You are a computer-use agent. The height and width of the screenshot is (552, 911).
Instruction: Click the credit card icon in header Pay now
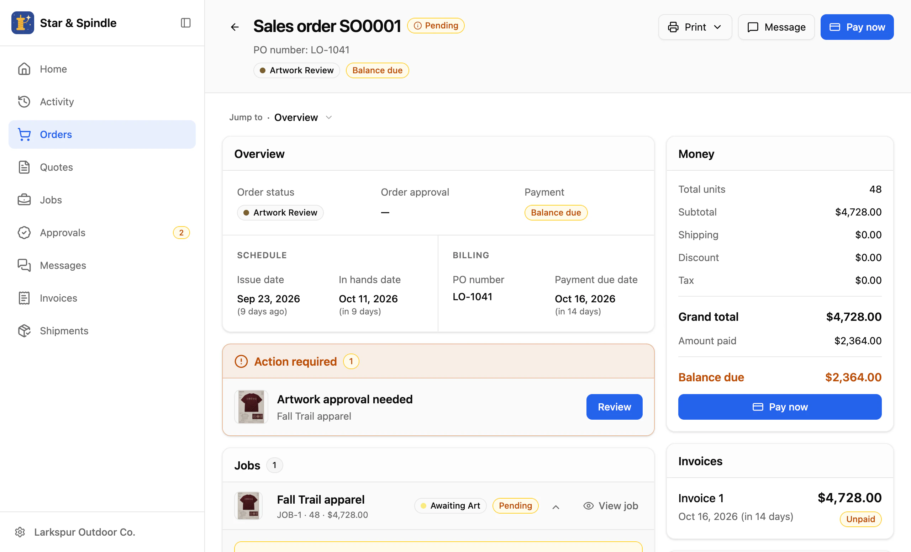tap(835, 27)
